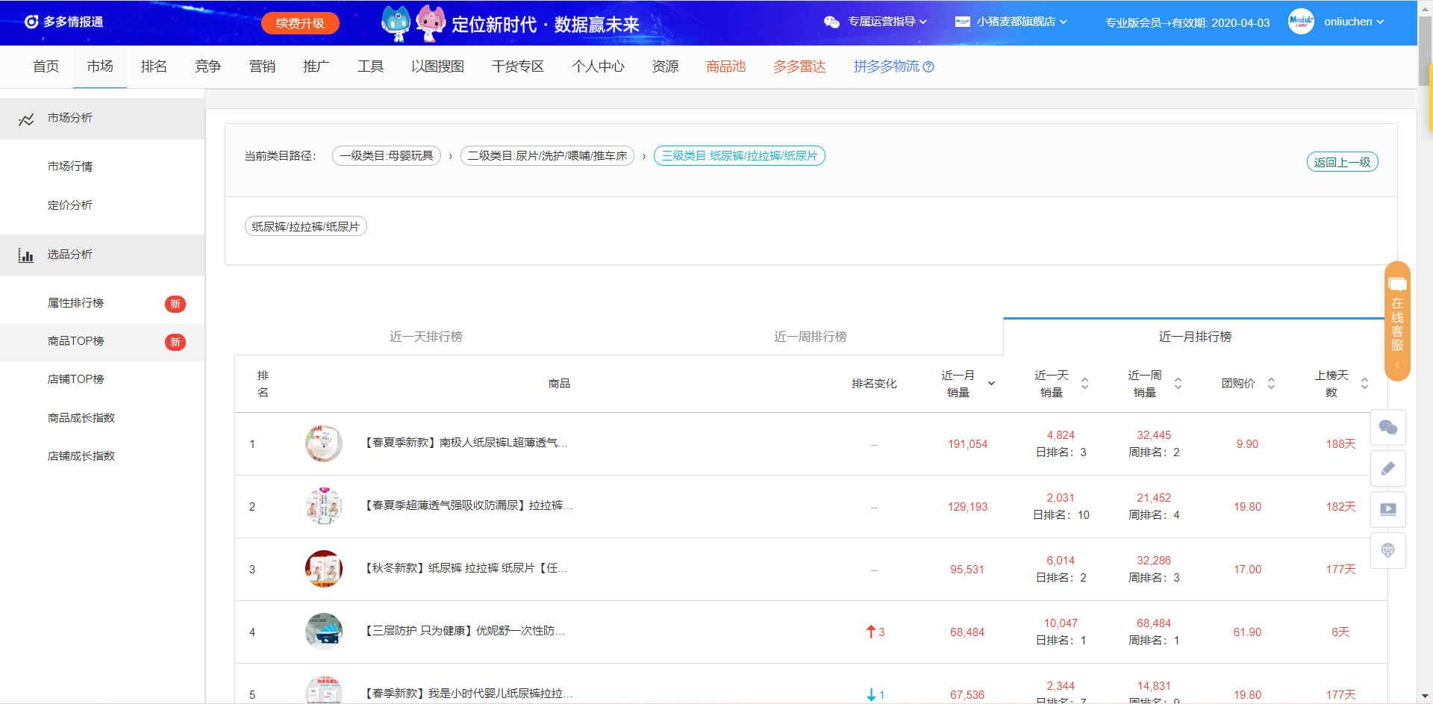
Task: Select the 近一月排行榜 tab
Action: [x=1195, y=337]
